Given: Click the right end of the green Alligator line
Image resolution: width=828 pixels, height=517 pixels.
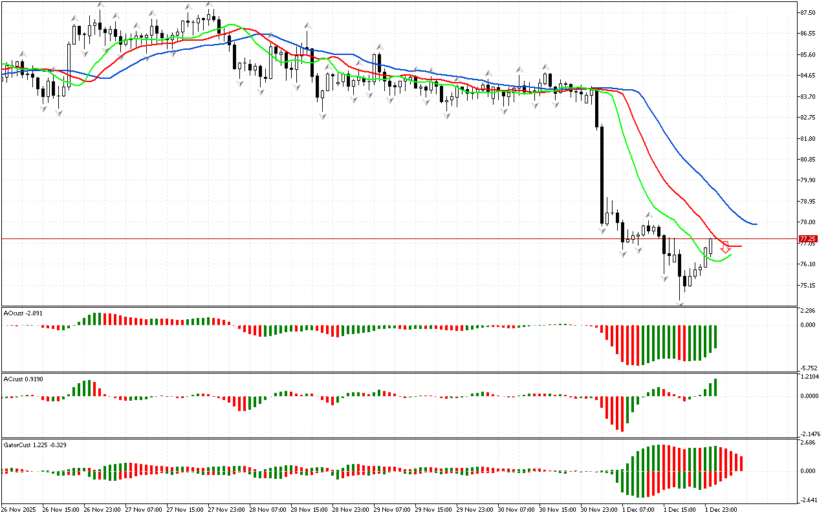Looking at the screenshot, I should (x=730, y=255).
